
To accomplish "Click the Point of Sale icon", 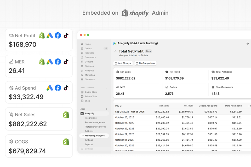I will (x=82, y=96).
